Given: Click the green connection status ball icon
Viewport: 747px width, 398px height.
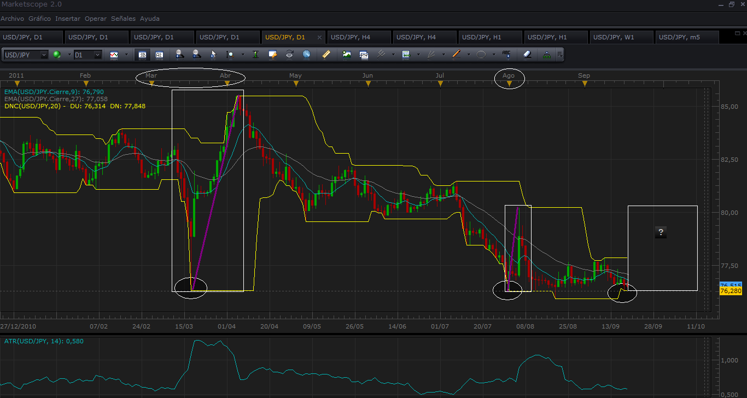Looking at the screenshot, I should tap(57, 55).
